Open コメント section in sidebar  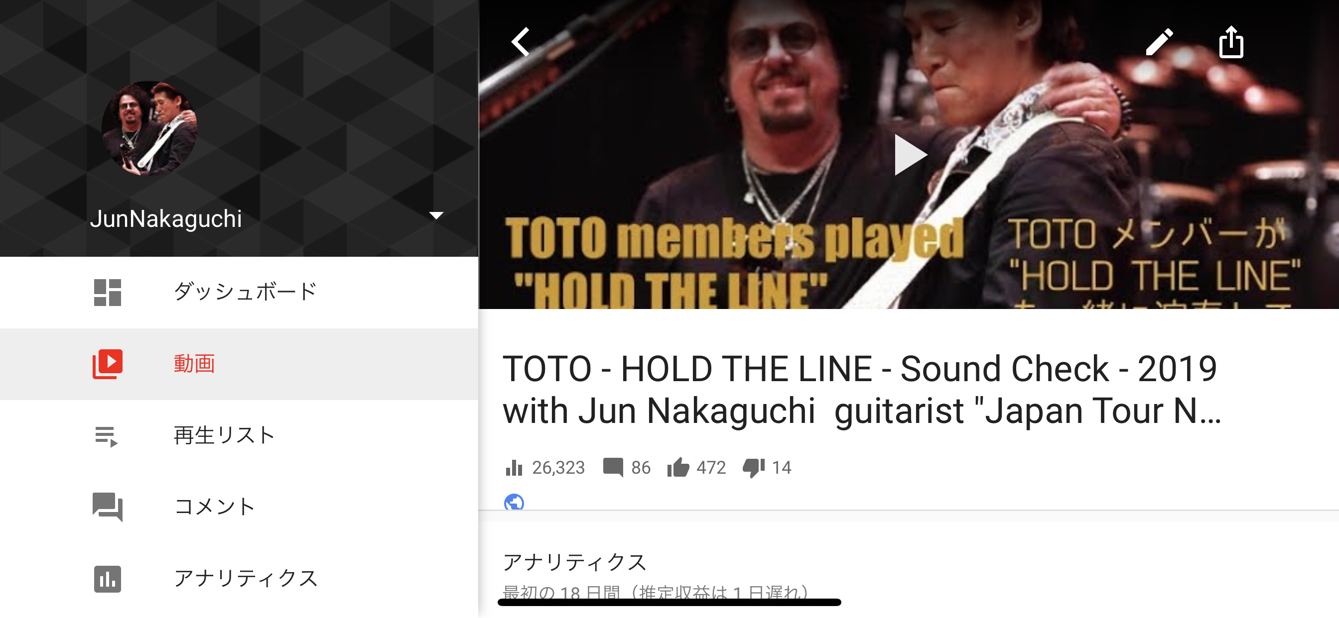tap(214, 507)
